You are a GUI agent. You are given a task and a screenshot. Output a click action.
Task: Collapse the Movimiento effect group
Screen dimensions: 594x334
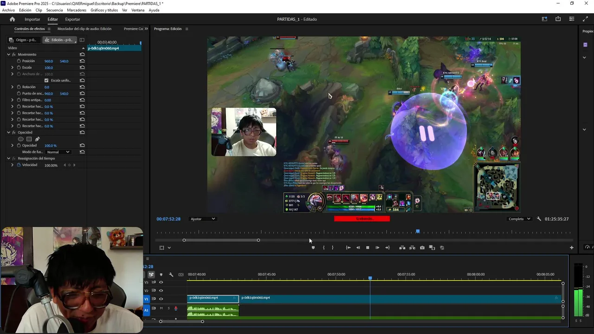click(8, 54)
